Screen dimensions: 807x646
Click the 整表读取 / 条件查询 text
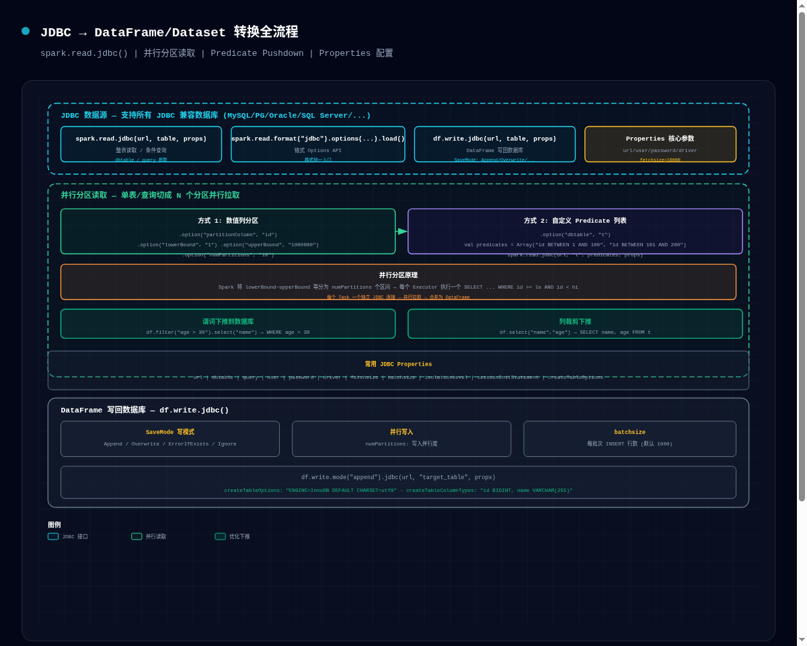pyautogui.click(x=141, y=151)
